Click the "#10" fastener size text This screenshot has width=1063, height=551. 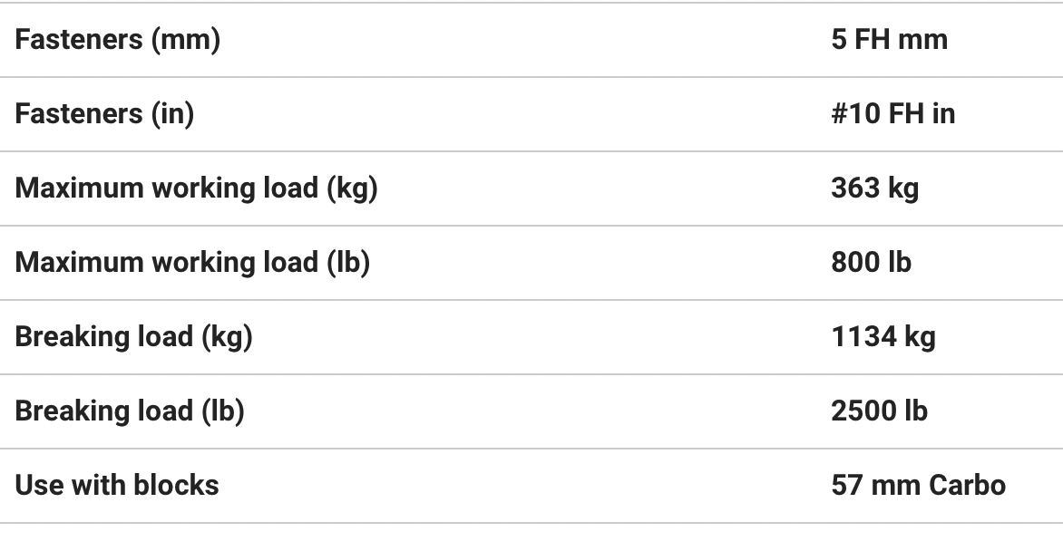(853, 114)
